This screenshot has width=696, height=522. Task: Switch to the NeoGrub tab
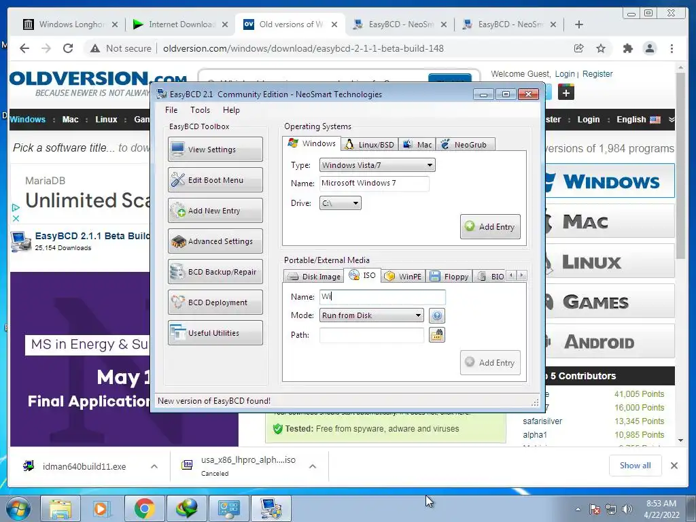coord(465,145)
